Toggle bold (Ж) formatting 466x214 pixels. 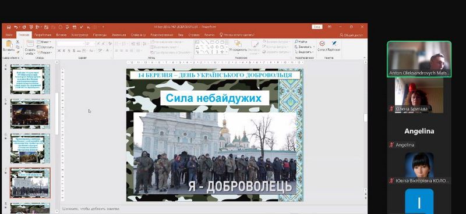[x=59, y=51]
